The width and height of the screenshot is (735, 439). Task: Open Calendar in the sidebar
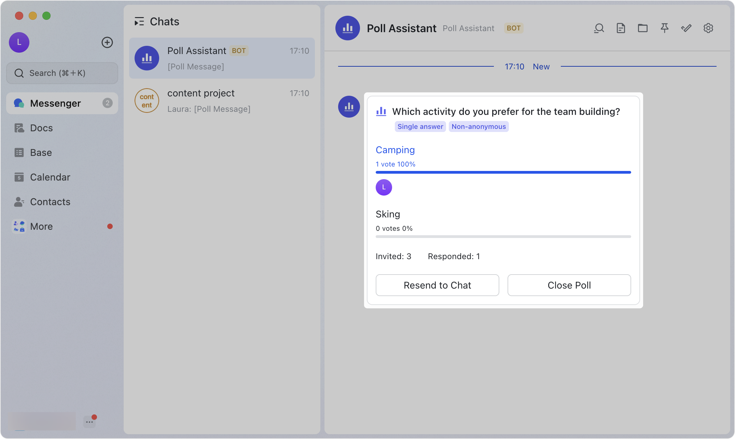click(x=62, y=177)
